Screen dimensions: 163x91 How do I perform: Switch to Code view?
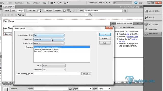(7, 11)
